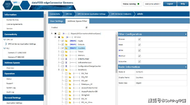The image size is (190, 105).
Task: Click the StringTest folder icon
Action: point(70,95)
